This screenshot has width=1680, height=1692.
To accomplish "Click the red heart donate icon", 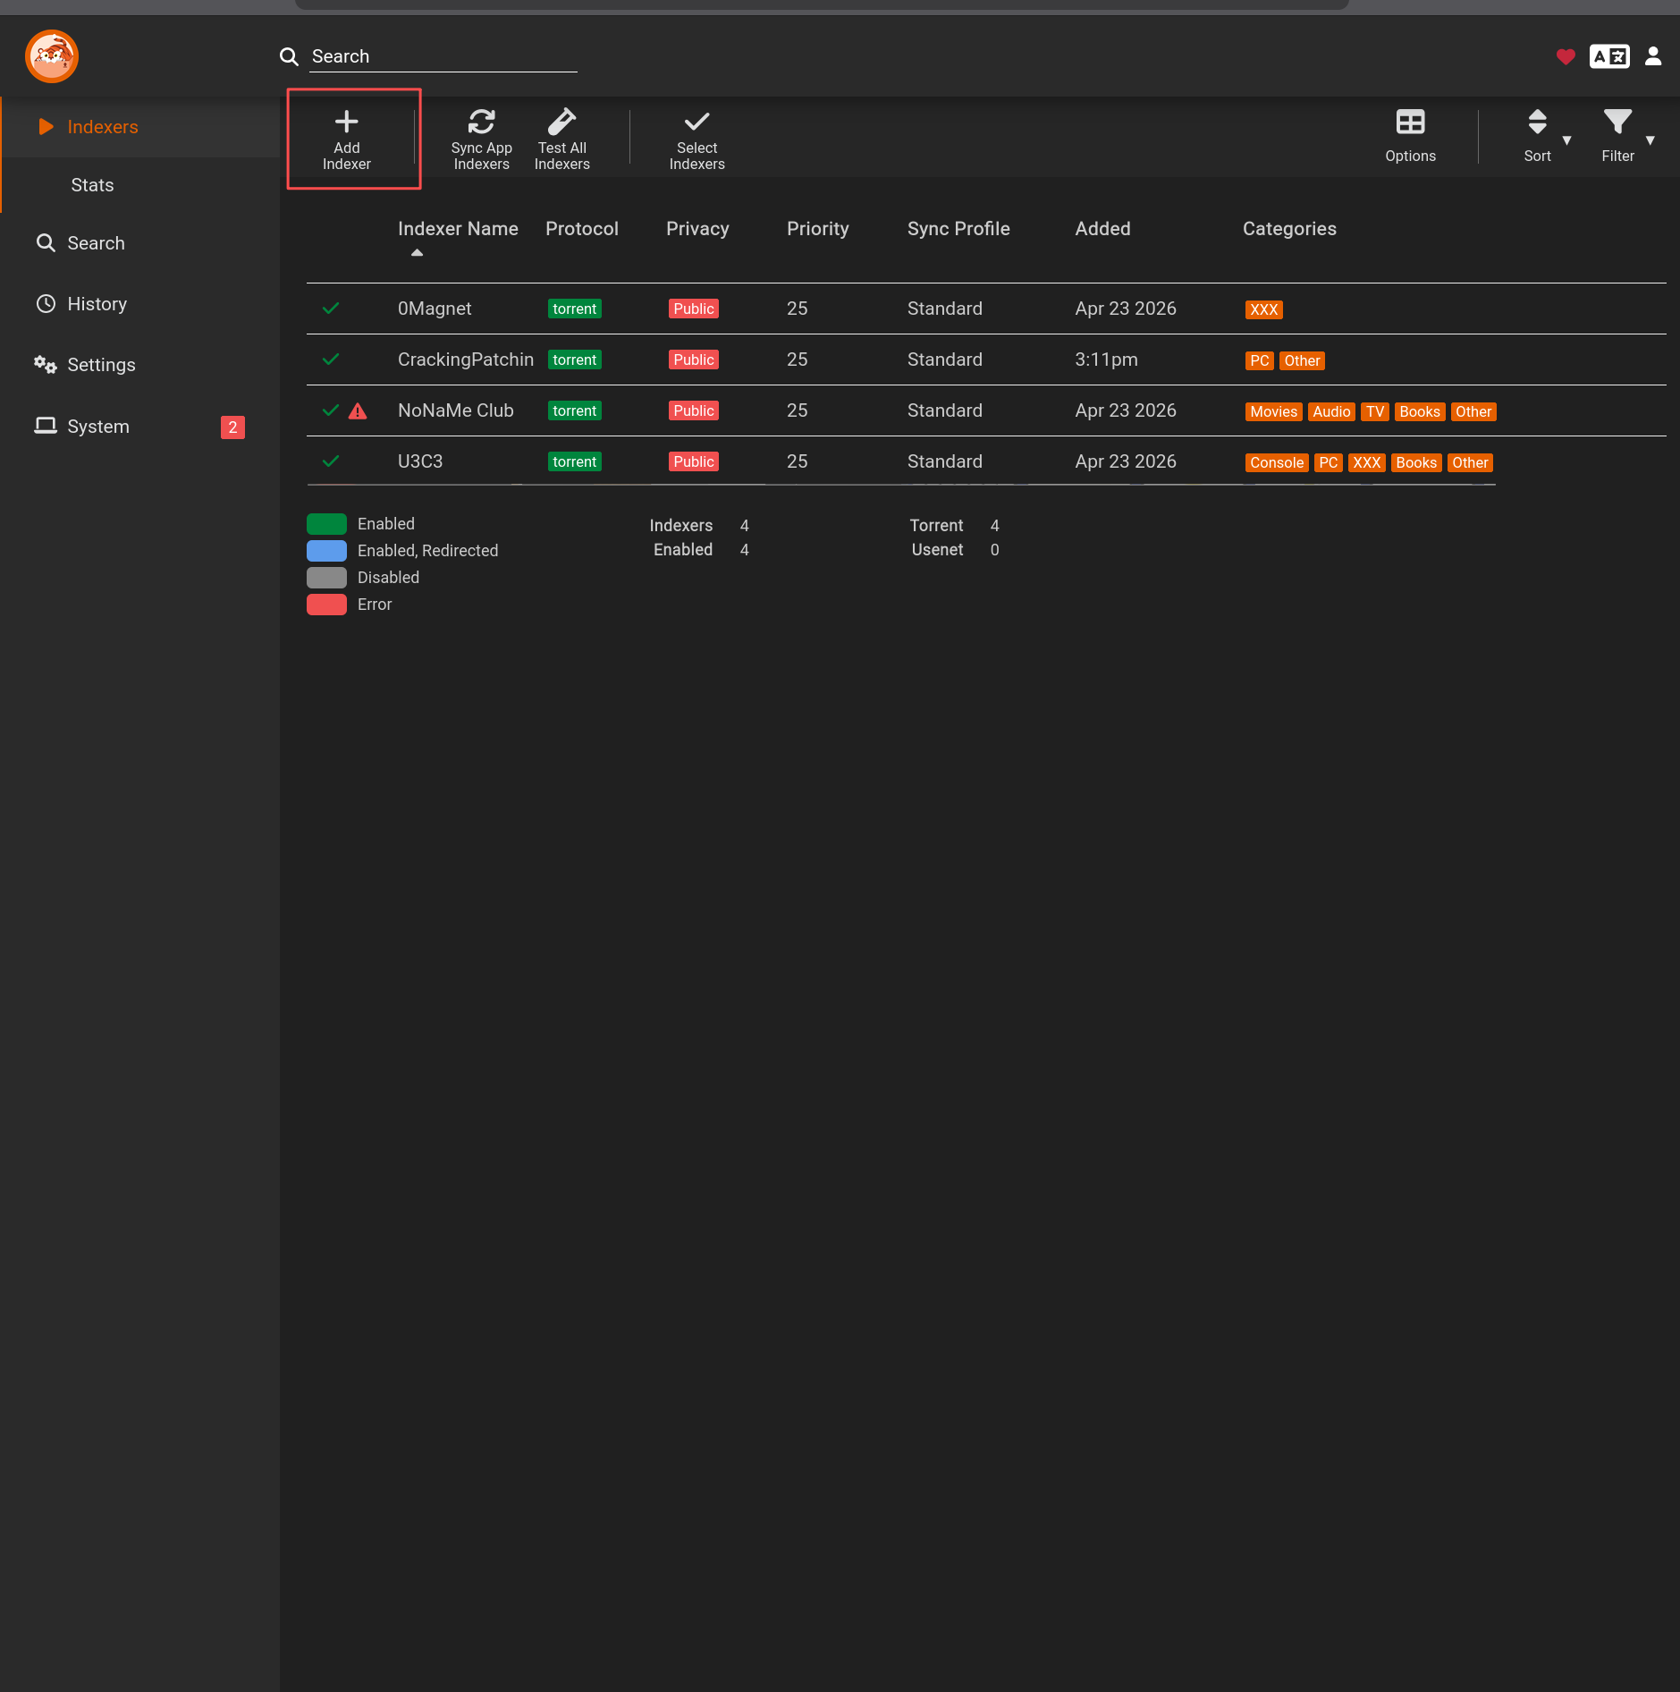I will (1565, 56).
